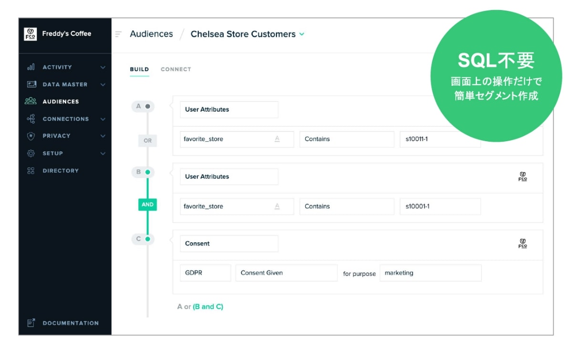This screenshot has width=572, height=353.
Task: Toggle the OR operator between A and B
Action: [x=147, y=141]
